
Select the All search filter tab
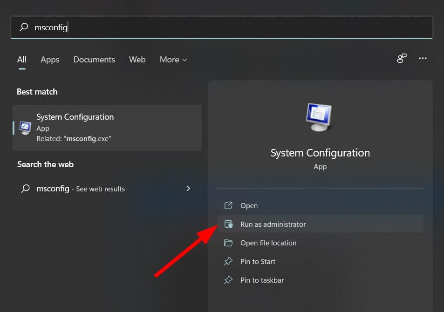(21, 60)
